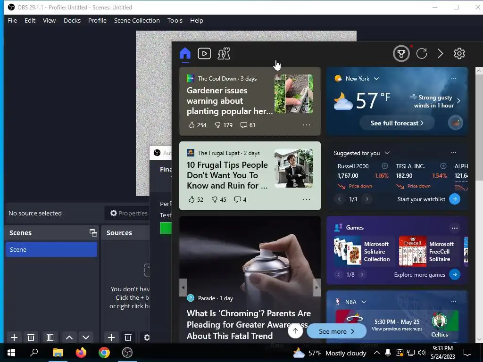This screenshot has height=362, width=483.
Task: Open OBS Help menu
Action: 197,20
